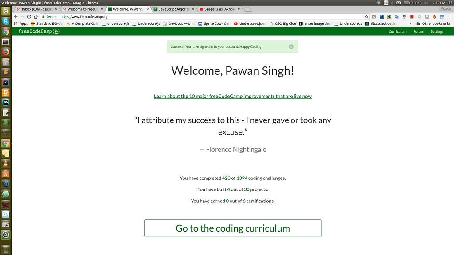Open Settings from the freeCodeCamp navbar
Viewport: 454px width, 255px height.
437,31
